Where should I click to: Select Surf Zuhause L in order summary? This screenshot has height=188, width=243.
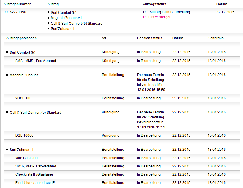(63, 29)
